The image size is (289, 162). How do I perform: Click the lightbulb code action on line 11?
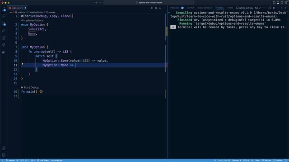click(x=22, y=64)
